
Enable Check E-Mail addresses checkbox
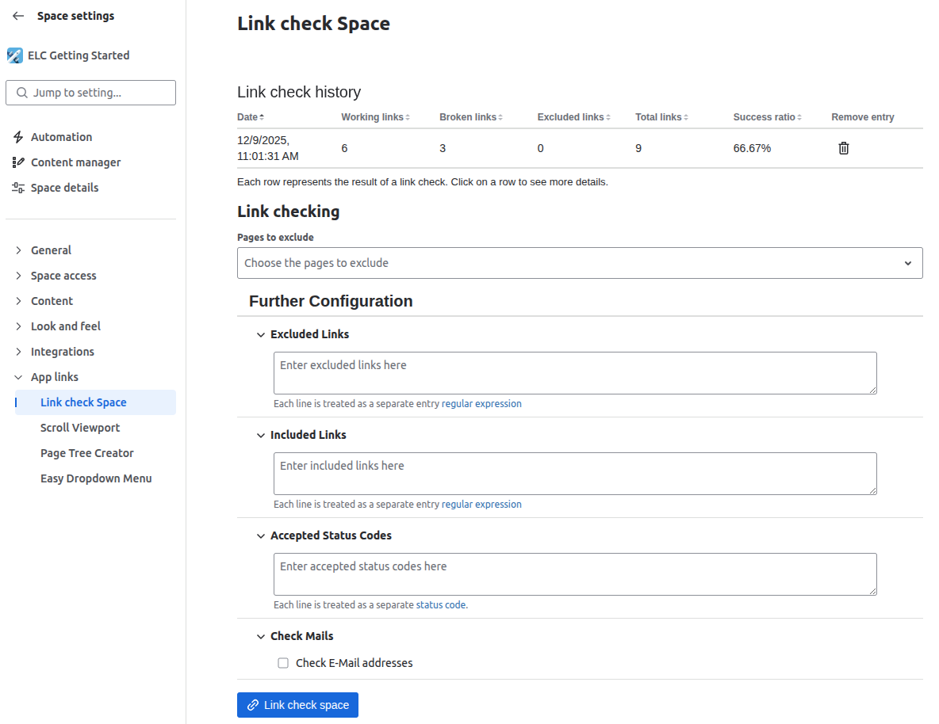[283, 663]
